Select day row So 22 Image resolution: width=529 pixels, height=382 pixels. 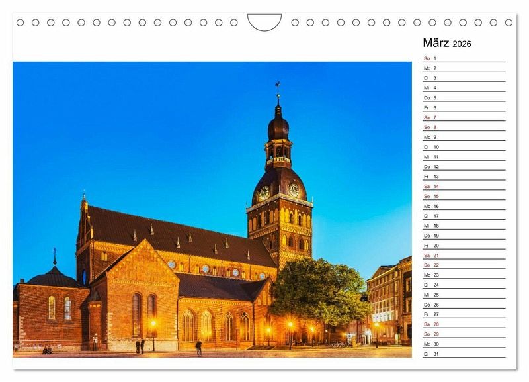pos(464,265)
